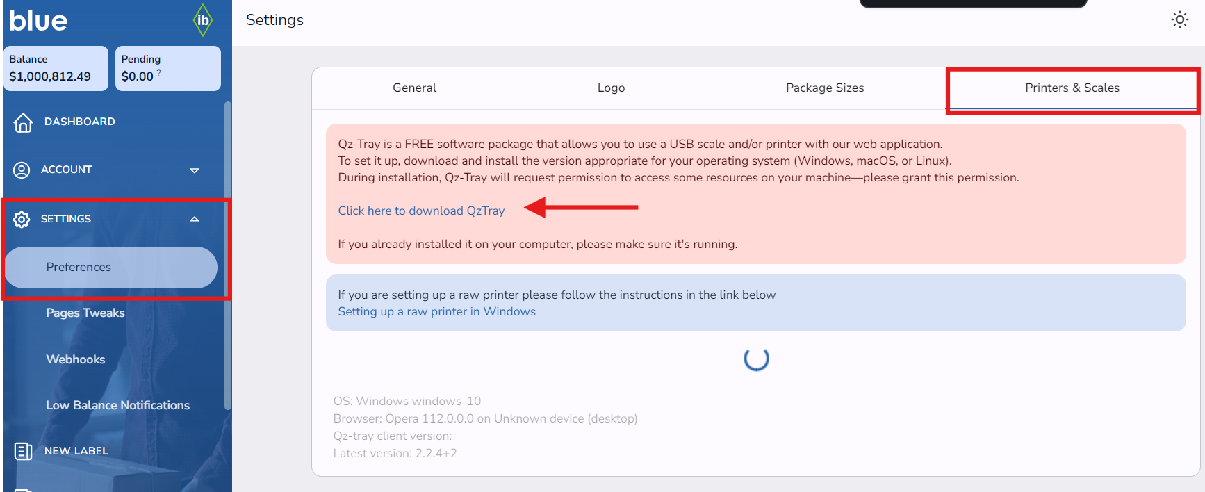Click the download QzTray link
Viewport: 1205px width, 492px height.
[x=421, y=211]
